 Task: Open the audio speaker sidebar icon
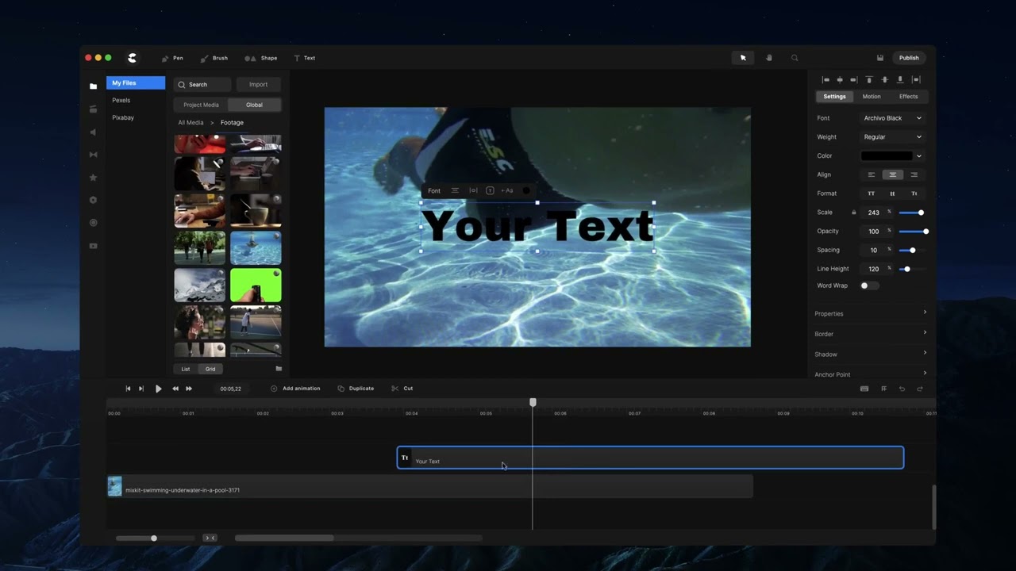pyautogui.click(x=93, y=132)
